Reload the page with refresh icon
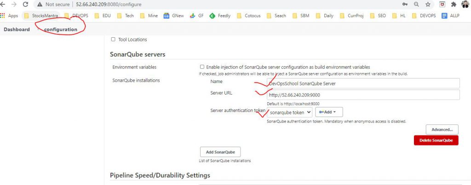The image size is (471, 185). click(x=25, y=4)
